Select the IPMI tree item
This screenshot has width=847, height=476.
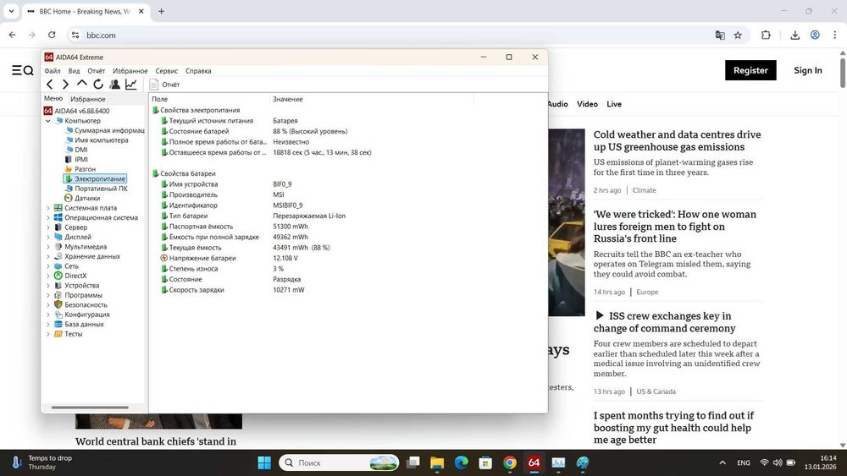click(x=76, y=160)
